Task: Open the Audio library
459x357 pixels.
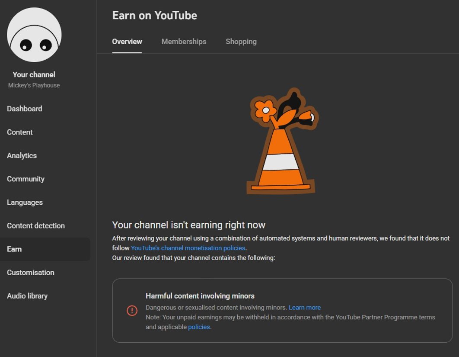Action: 27,296
